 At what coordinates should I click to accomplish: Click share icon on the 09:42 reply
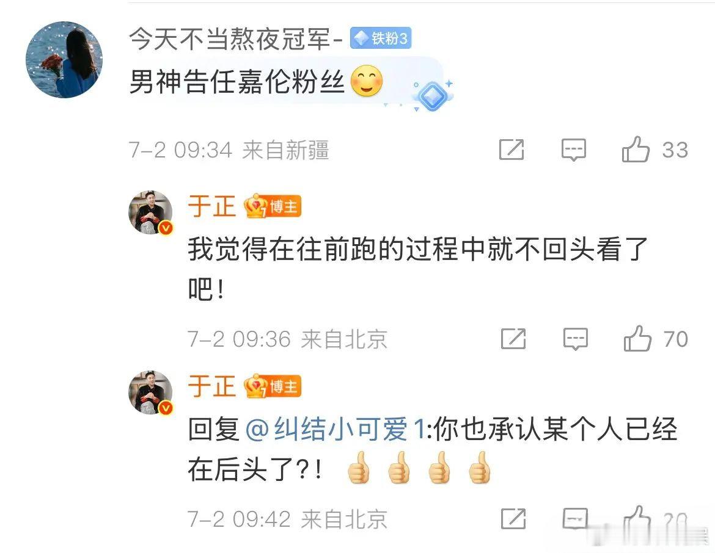coord(513,518)
